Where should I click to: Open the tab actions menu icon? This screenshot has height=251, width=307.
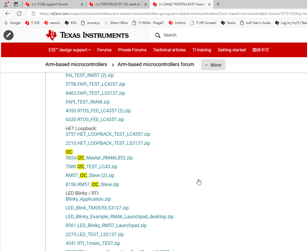(16, 4)
